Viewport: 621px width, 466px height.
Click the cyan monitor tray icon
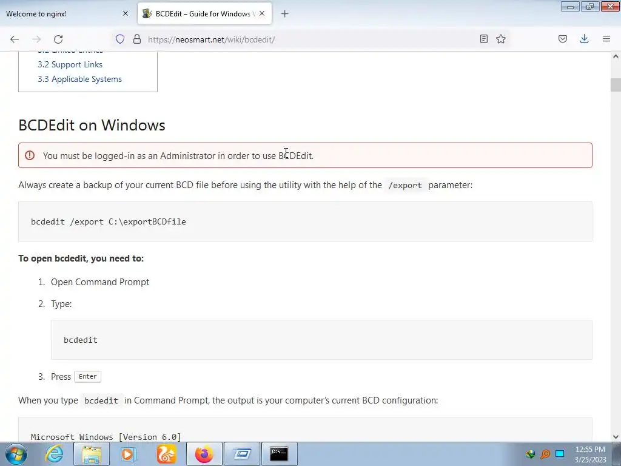(560, 454)
